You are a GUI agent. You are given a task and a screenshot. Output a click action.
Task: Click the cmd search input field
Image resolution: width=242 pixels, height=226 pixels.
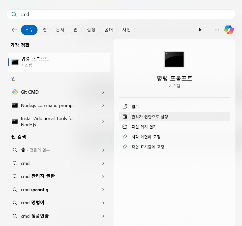pyautogui.click(x=121, y=14)
